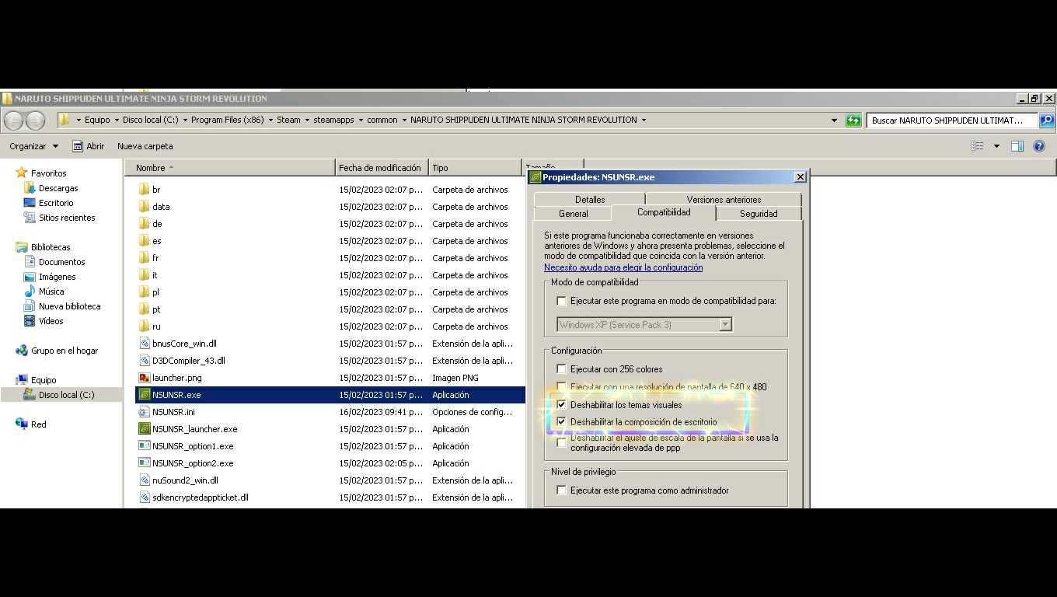Image resolution: width=1057 pixels, height=597 pixels.
Task: Go back with the Explorer back arrow
Action: coord(13,120)
